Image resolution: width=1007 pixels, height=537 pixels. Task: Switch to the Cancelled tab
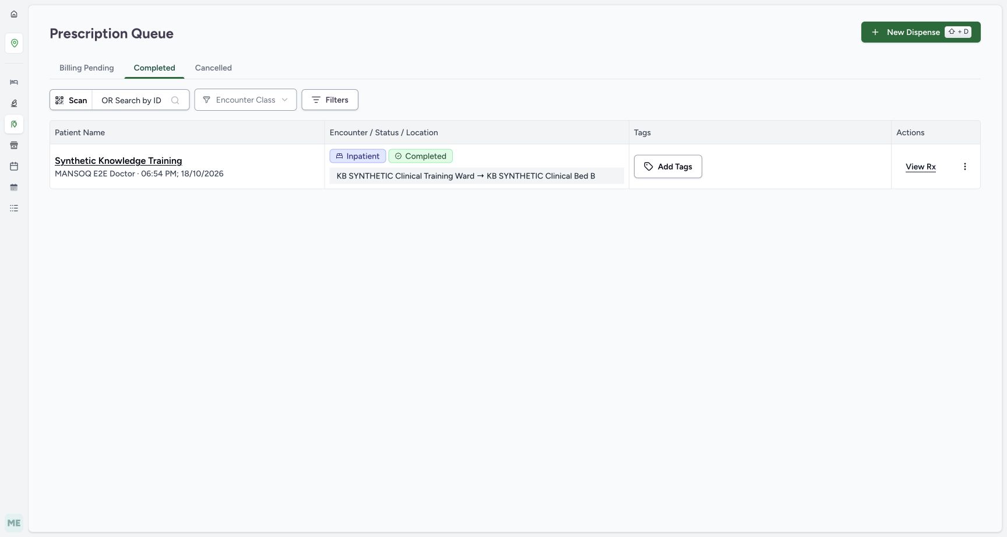[x=213, y=68]
